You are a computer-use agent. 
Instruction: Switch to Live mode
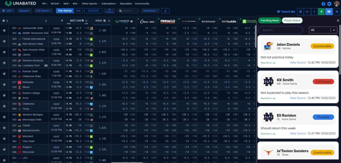point(78,11)
